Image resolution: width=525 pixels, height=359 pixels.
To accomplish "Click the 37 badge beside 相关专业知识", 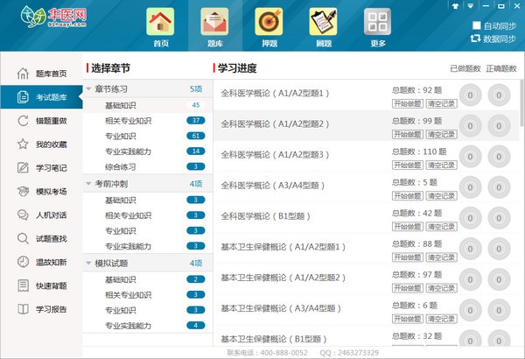I will pyautogui.click(x=196, y=120).
